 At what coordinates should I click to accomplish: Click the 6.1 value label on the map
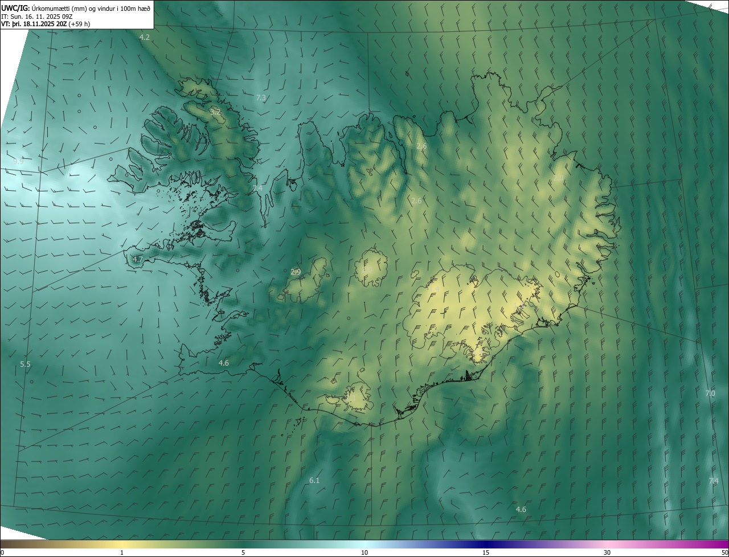tap(314, 481)
